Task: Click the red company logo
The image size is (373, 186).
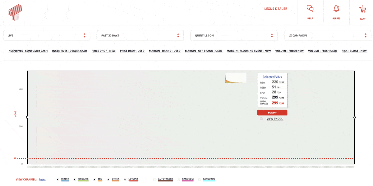Action: (x=15, y=13)
